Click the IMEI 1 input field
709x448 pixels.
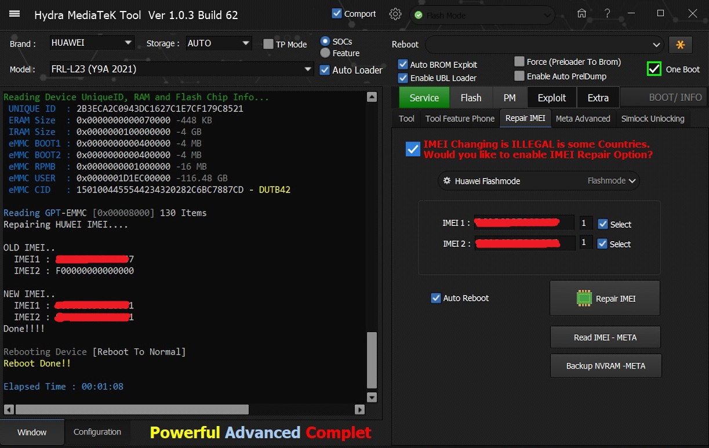(523, 223)
